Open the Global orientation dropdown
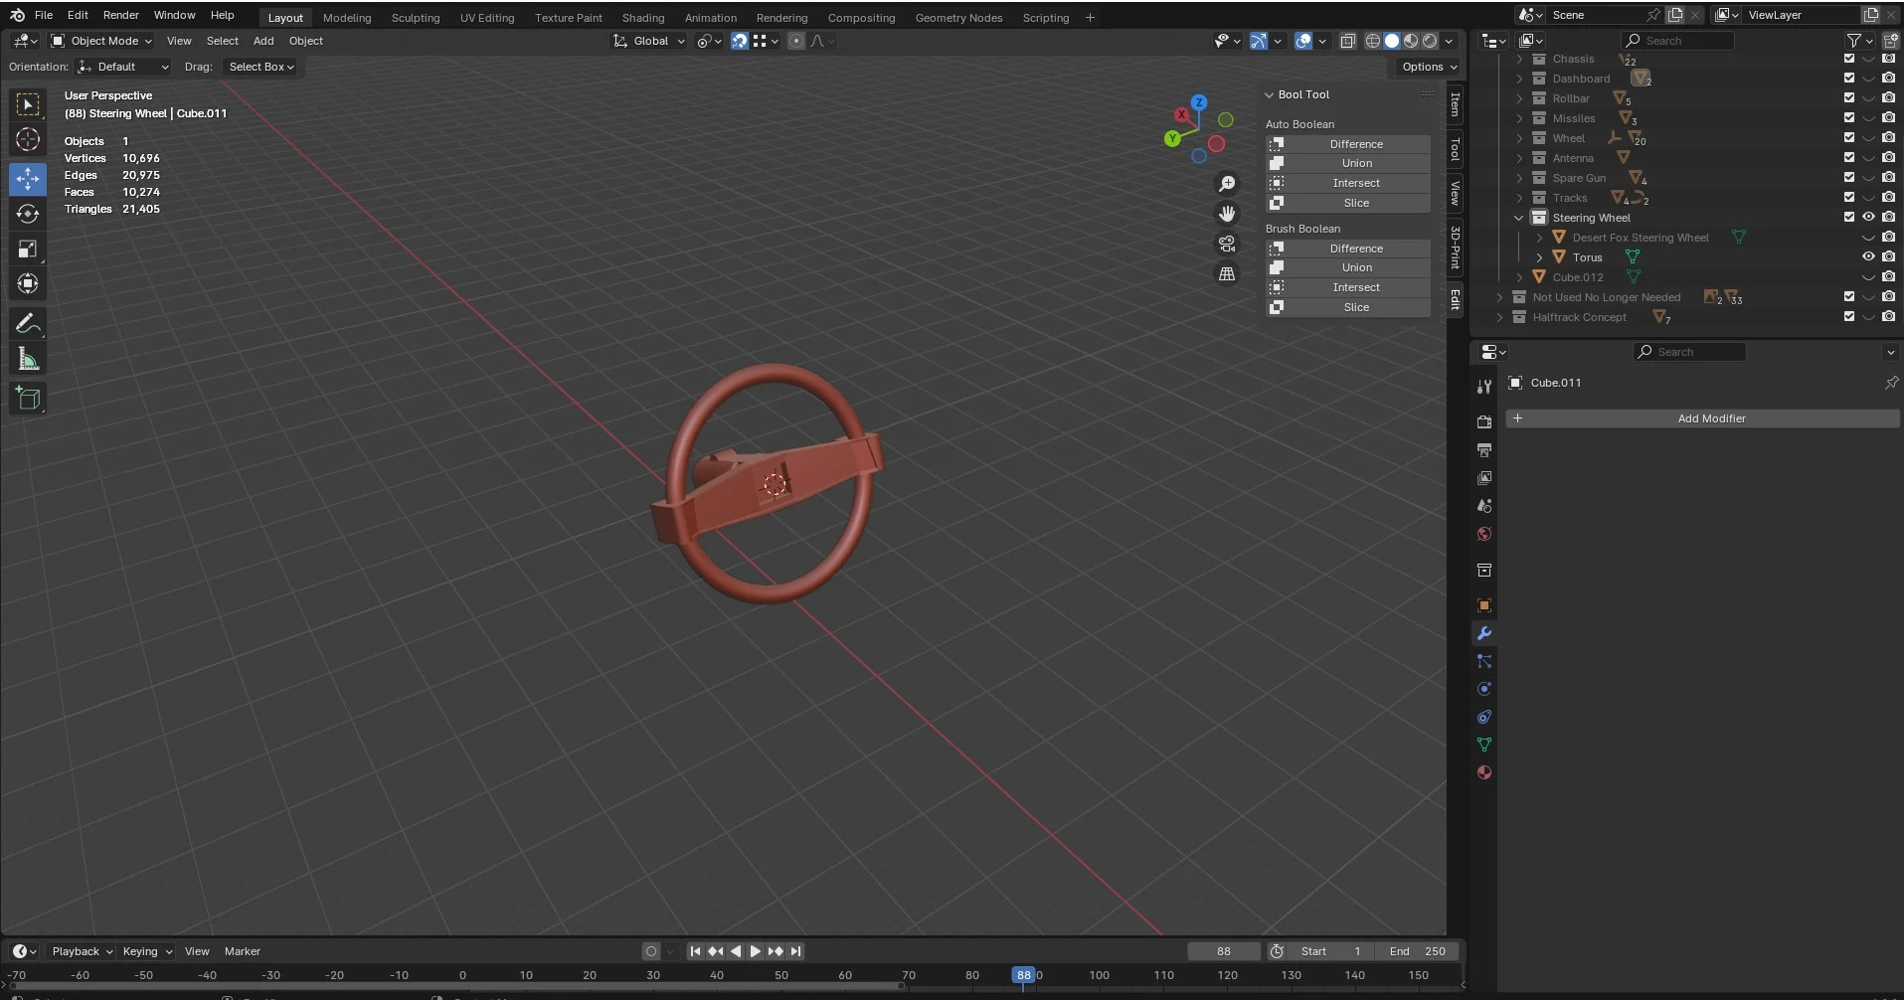The width and height of the screenshot is (1904, 1000). (649, 41)
